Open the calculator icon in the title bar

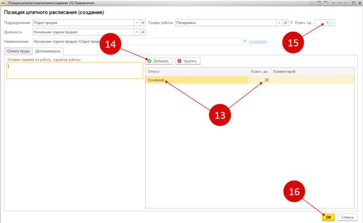[x=319, y=3]
